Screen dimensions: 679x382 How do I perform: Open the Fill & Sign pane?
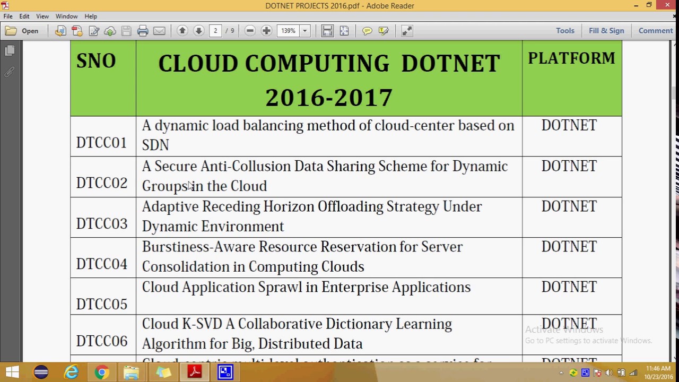coord(606,31)
